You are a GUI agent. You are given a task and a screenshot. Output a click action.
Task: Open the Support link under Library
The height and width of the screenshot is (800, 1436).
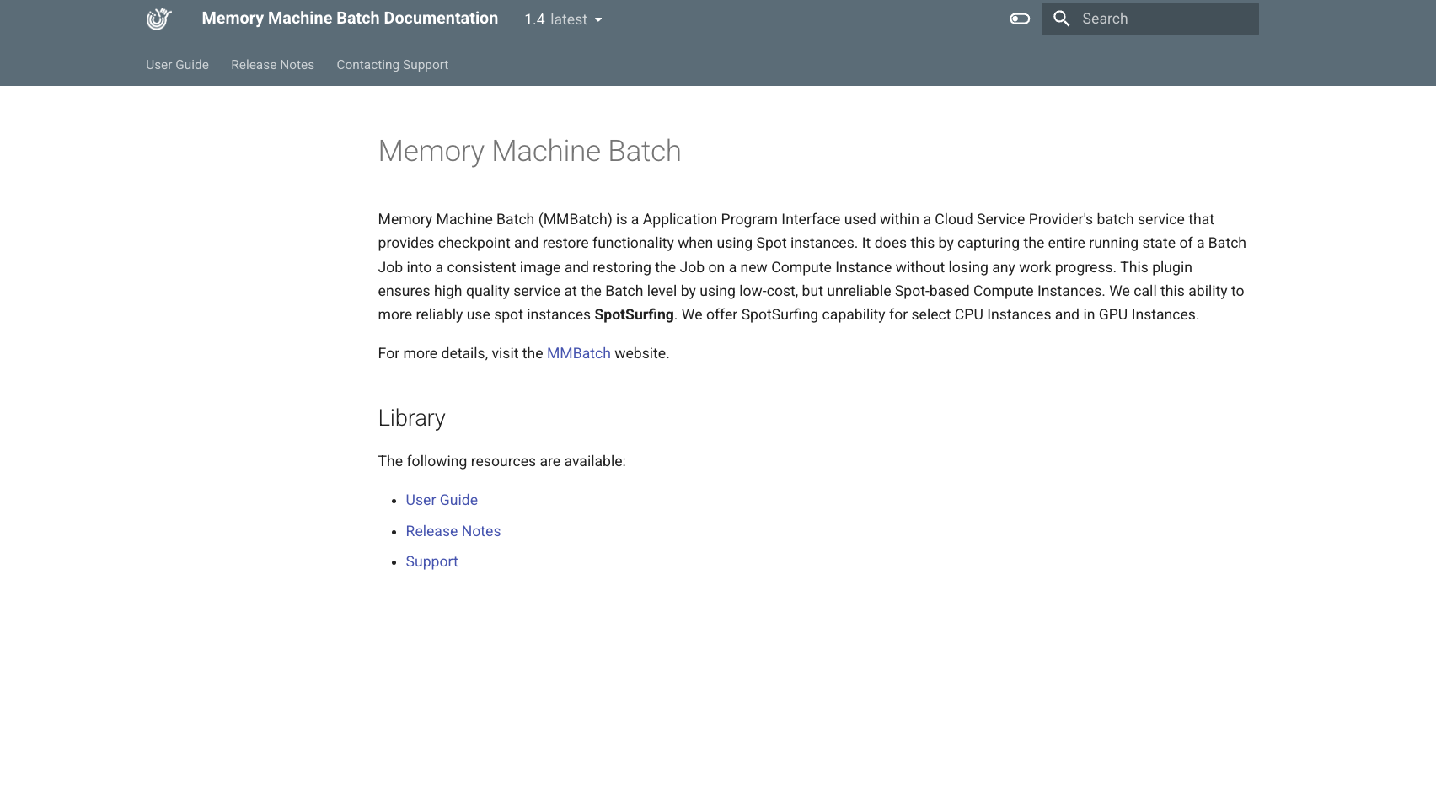(x=431, y=561)
